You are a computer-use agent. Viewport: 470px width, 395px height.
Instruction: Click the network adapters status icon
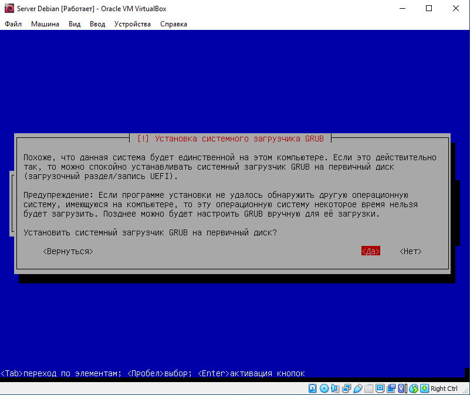tap(346, 389)
